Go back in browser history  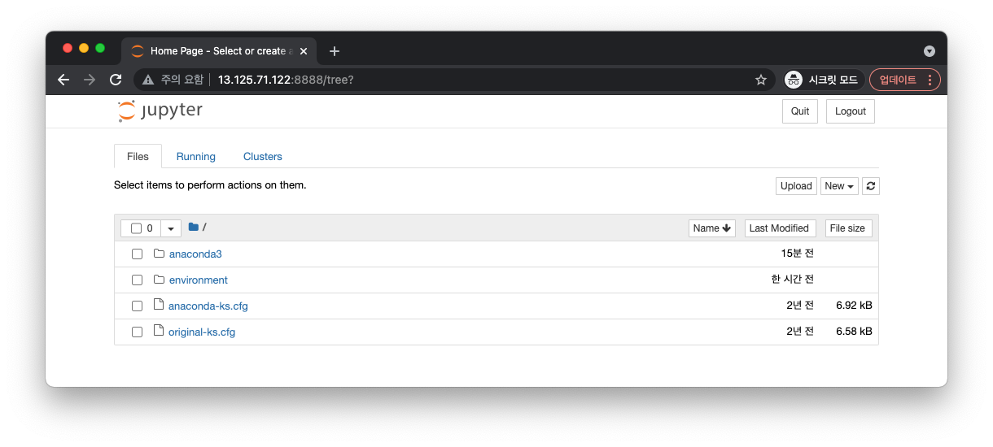[63, 80]
